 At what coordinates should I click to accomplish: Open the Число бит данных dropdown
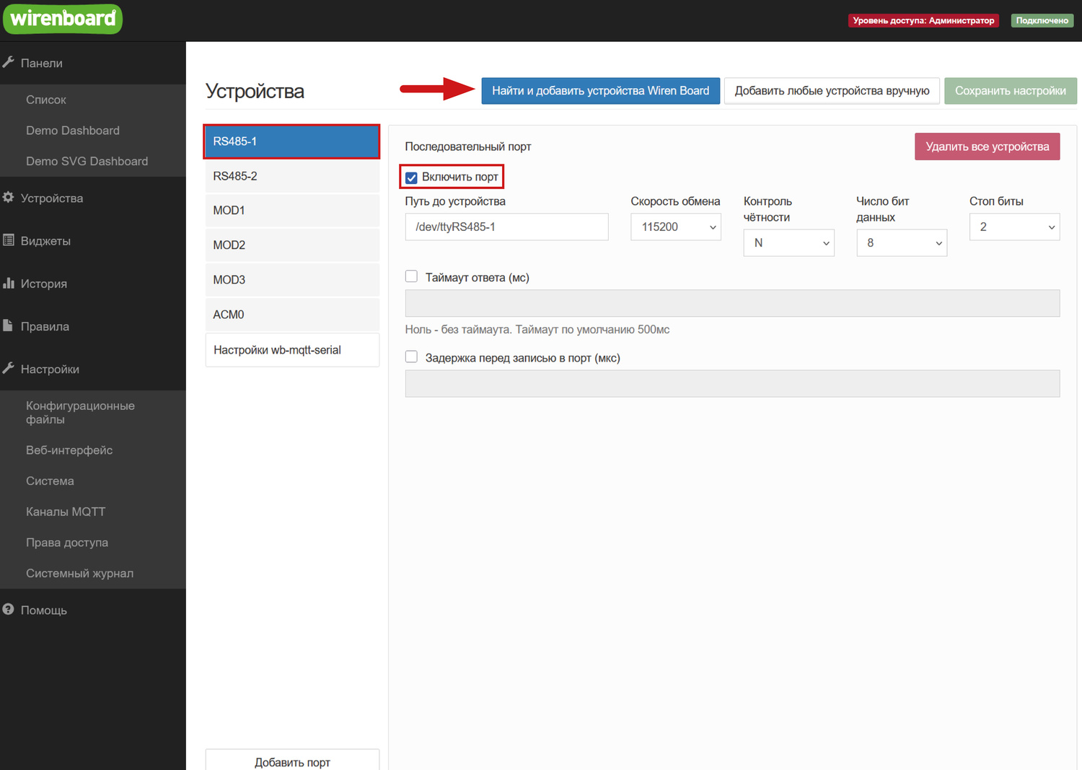click(901, 243)
